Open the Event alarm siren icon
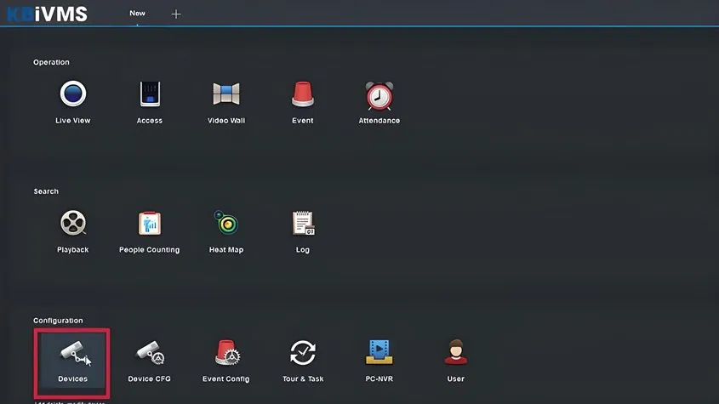This screenshot has width=719, height=404. tap(303, 95)
